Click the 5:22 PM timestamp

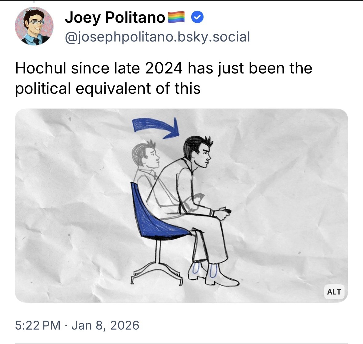pos(38,325)
